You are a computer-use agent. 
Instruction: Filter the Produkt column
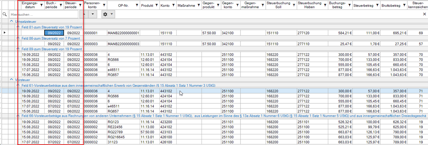click(156, 6)
